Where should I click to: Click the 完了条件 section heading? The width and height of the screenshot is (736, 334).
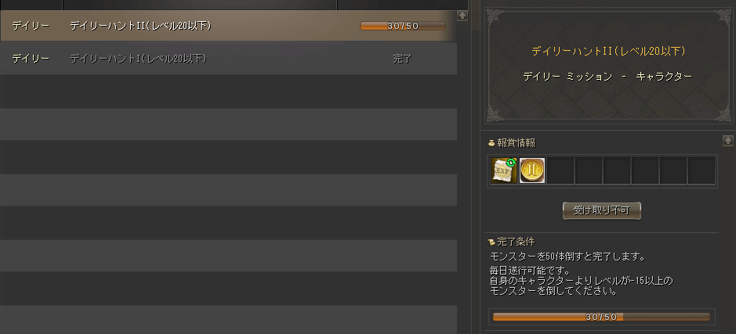click(x=516, y=242)
